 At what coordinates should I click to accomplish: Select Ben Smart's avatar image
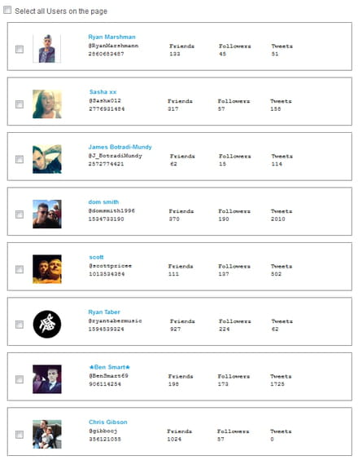tap(47, 379)
